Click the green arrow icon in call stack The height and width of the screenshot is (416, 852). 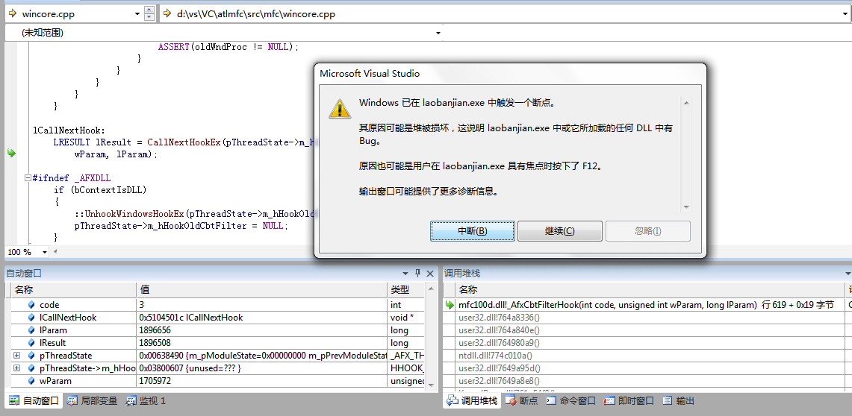click(x=450, y=305)
